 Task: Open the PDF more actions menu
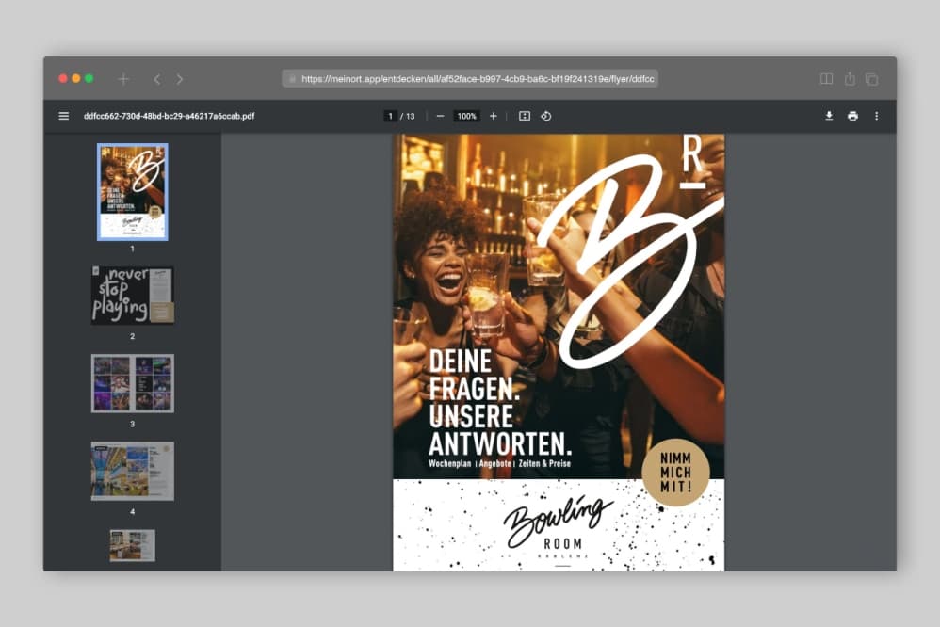(876, 116)
